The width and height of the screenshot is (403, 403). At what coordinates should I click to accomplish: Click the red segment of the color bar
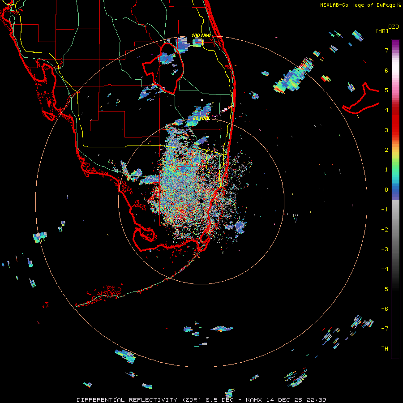click(395, 121)
